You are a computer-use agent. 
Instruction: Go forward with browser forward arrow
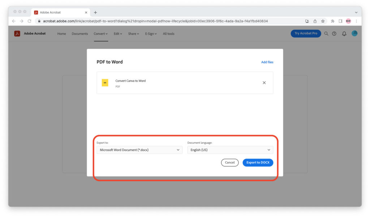[x=21, y=21]
